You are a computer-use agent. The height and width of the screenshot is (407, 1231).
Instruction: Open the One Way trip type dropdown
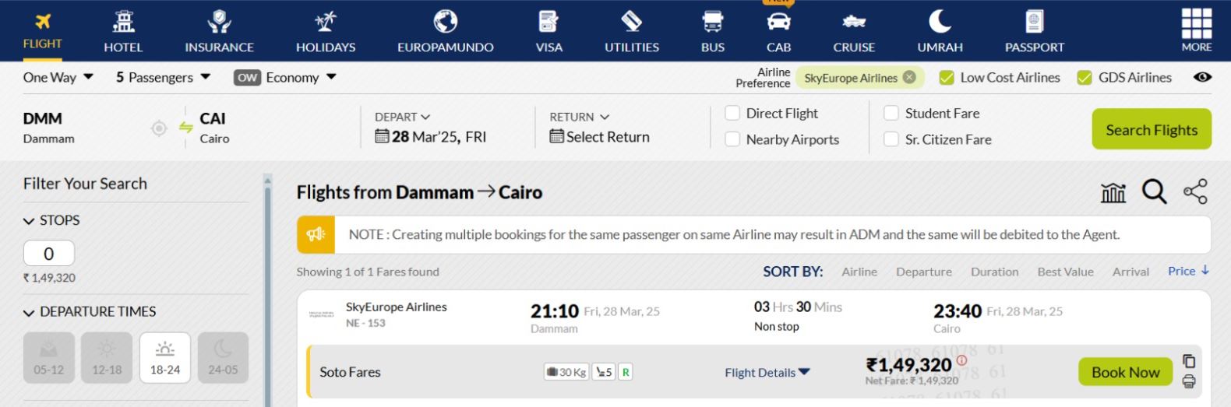(58, 77)
